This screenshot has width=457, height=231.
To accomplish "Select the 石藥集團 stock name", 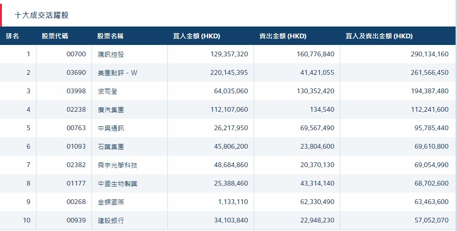I will pos(110,147).
